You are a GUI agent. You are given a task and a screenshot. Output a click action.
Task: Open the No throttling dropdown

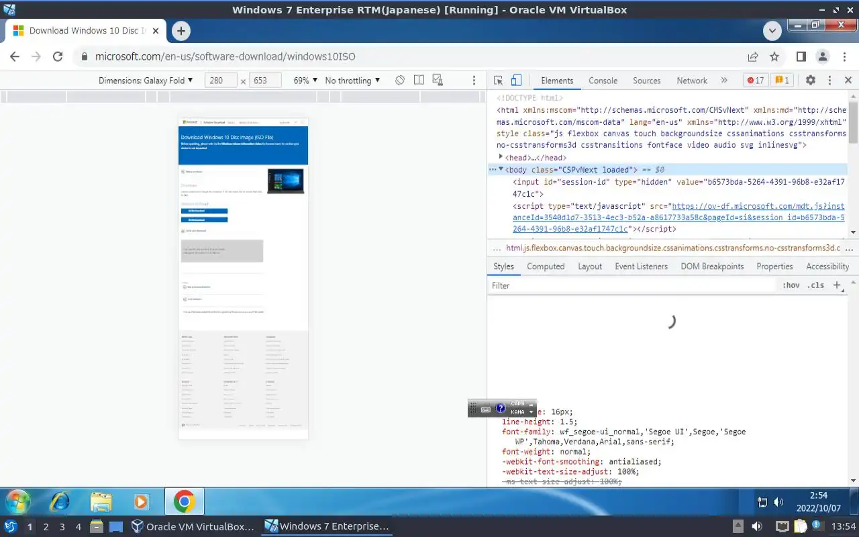click(352, 81)
